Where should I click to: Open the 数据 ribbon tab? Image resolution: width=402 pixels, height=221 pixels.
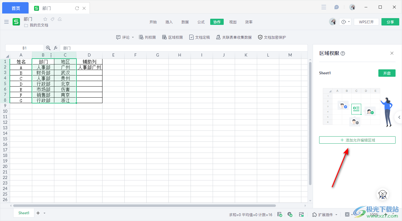[x=185, y=22]
